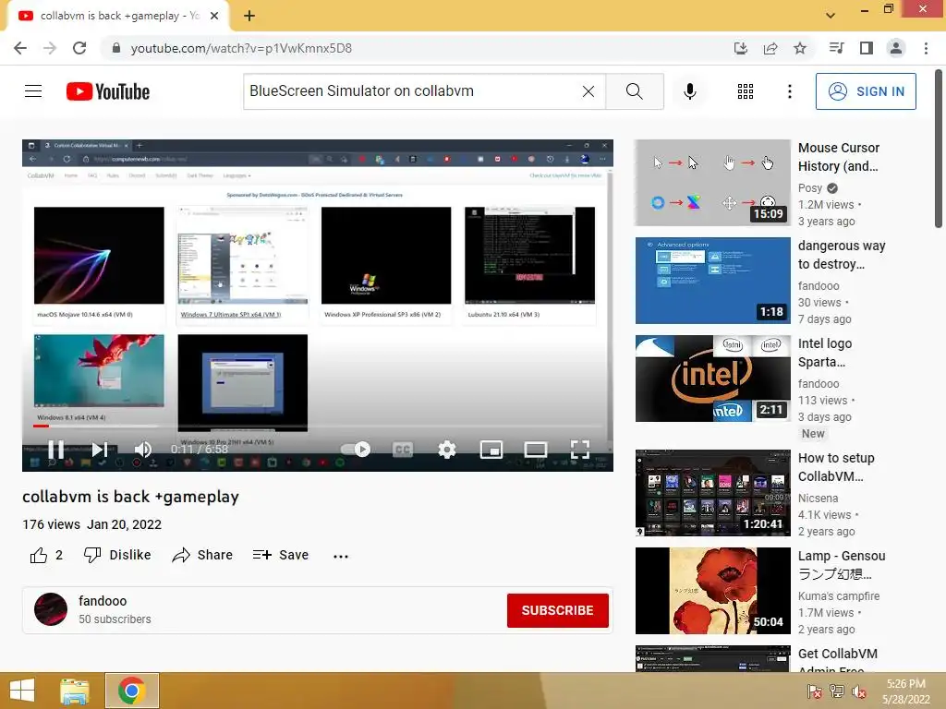Open more actions ellipsis under video
The height and width of the screenshot is (709, 946).
341,556
